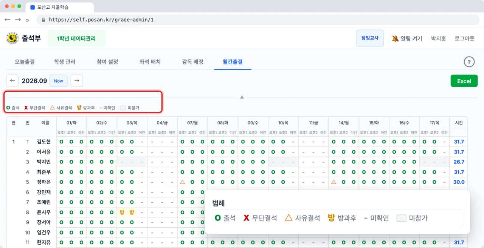Click 무단결석 legend entry in 범례 popup

[x=260, y=218]
